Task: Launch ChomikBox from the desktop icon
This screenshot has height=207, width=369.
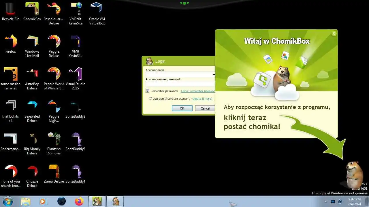Action: [32, 12]
